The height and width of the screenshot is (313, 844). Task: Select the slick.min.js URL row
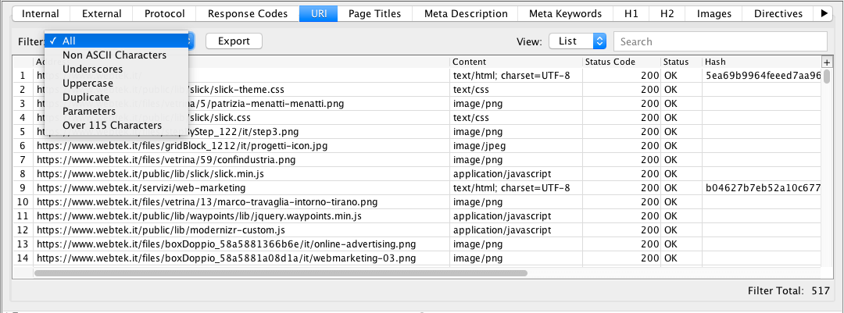(x=417, y=174)
